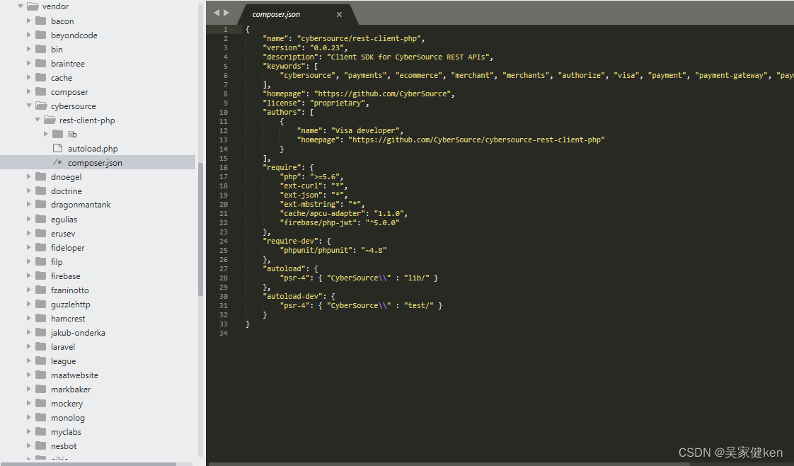This screenshot has height=466, width=794.
Task: Click line number 17 in the gutter
Action: [x=223, y=176]
